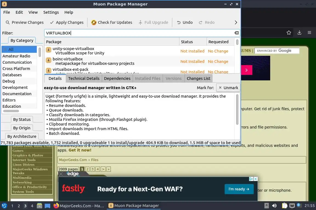Open the Dependencies tab

117,78
